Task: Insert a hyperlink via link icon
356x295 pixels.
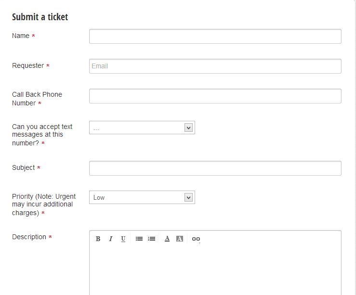Action: pyautogui.click(x=196, y=239)
